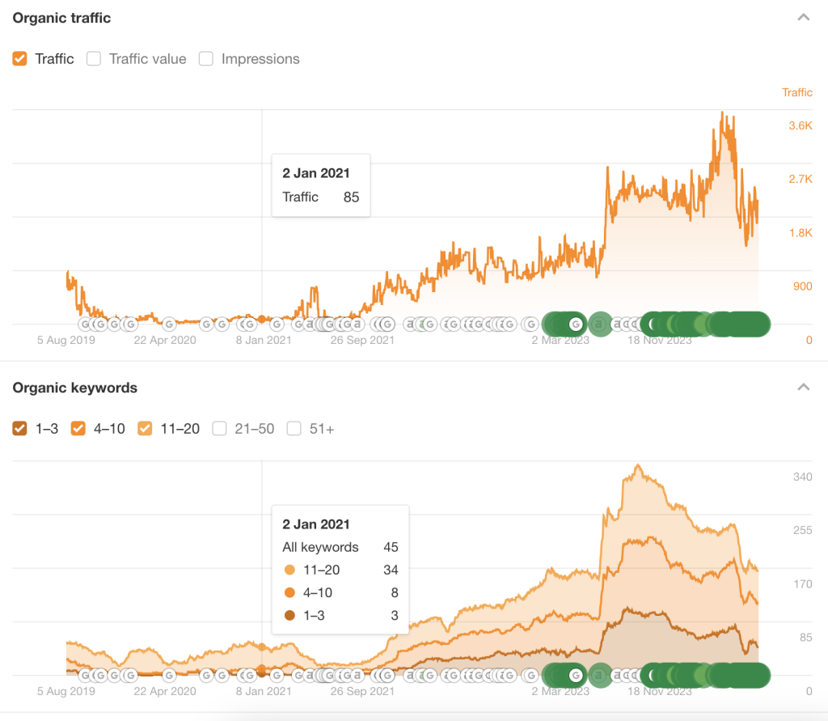The image size is (828, 721).
Task: Uncheck the 1–3 position filter
Action: [x=20, y=429]
